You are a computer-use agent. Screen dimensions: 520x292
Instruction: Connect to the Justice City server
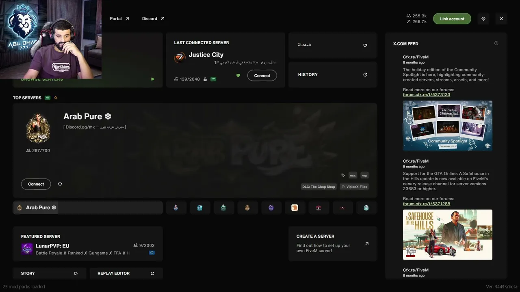click(262, 75)
